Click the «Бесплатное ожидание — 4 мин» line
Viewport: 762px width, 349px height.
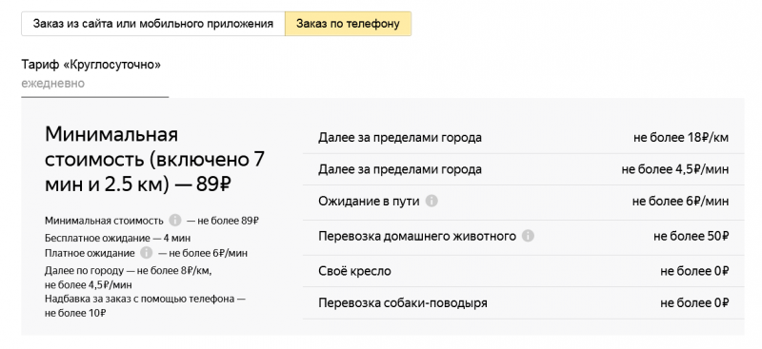click(x=117, y=238)
